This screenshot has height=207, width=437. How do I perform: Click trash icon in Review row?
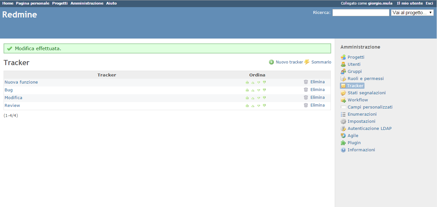(306, 105)
